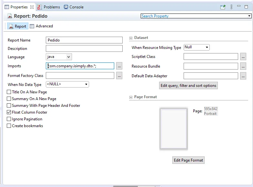Click the Scriptlet Class field
Screen dimensions: 253x187
tap(211, 57)
